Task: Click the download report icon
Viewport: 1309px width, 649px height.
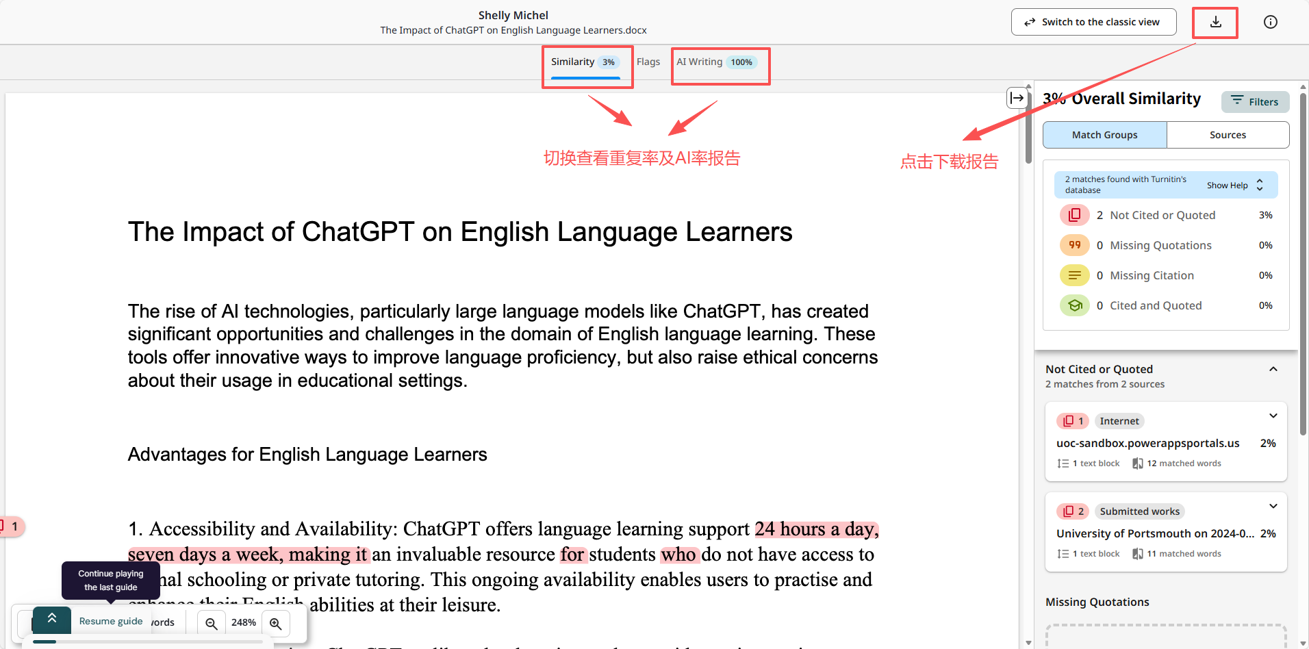Action: [x=1215, y=22]
